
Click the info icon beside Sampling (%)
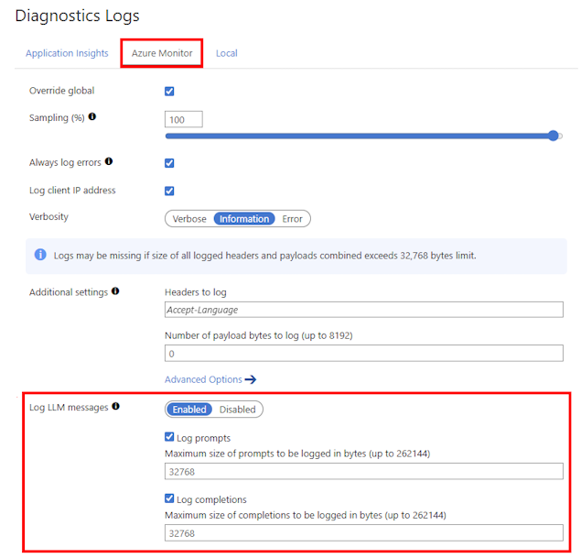point(92,117)
